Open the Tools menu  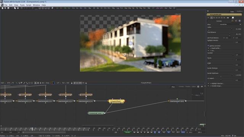click(22, 5)
